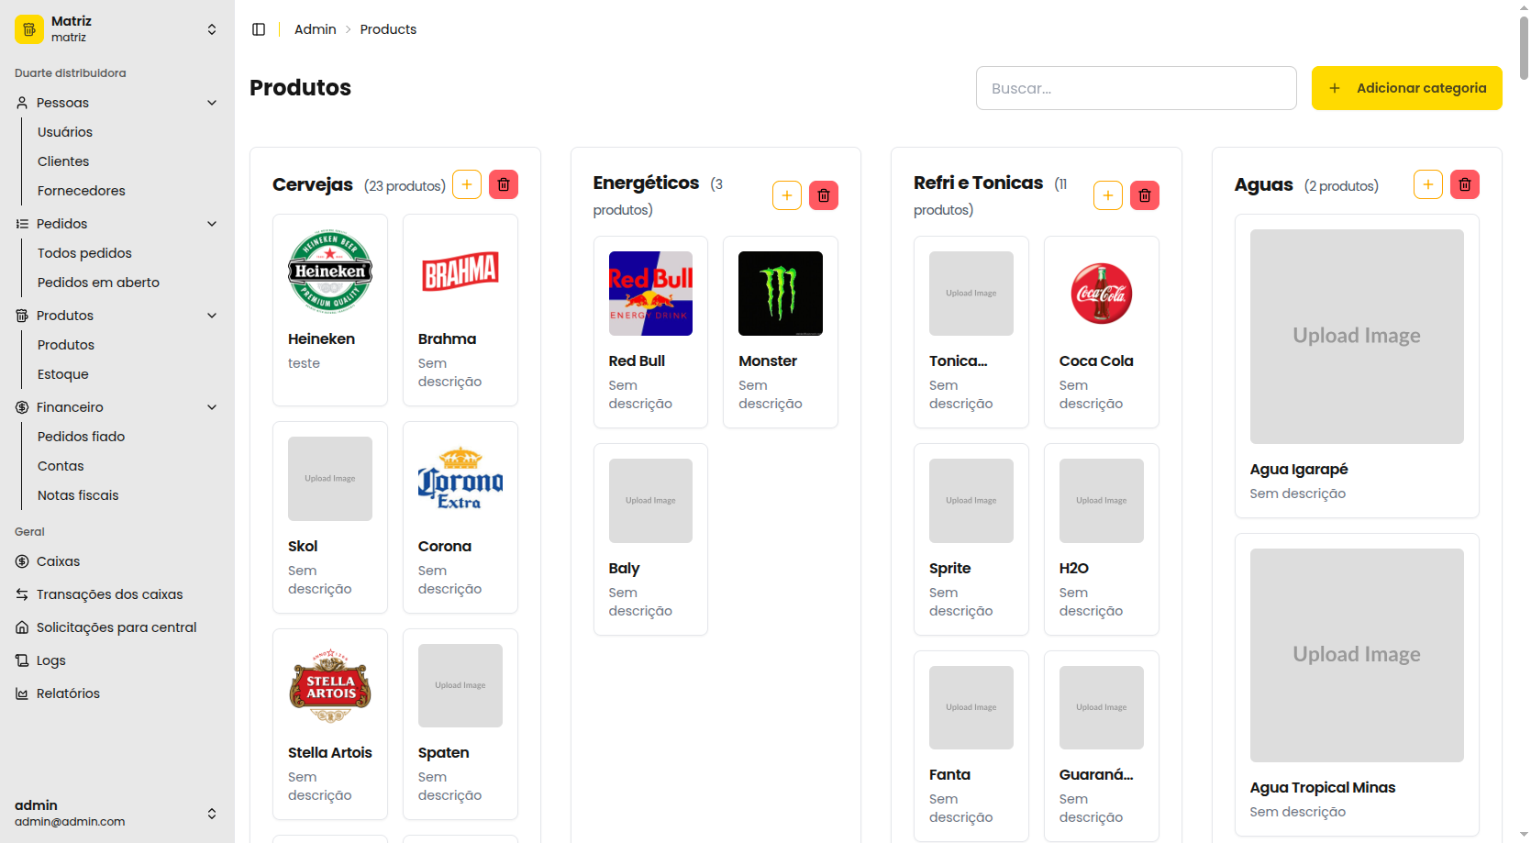Screen dimensions: 1531x843
Task: Open the Matriz store switcher
Action: (x=117, y=29)
